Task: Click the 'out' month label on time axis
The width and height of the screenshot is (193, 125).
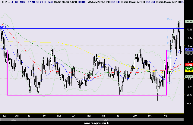Action: click(x=165, y=115)
